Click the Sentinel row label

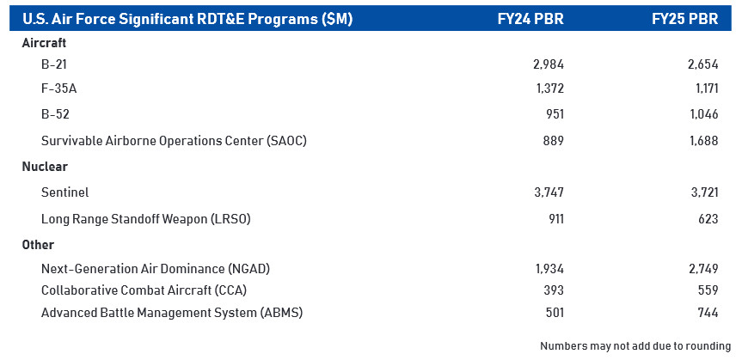click(65, 192)
